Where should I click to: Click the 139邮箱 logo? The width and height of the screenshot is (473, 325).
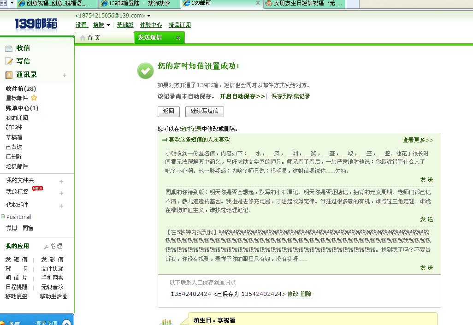pyautogui.click(x=36, y=24)
